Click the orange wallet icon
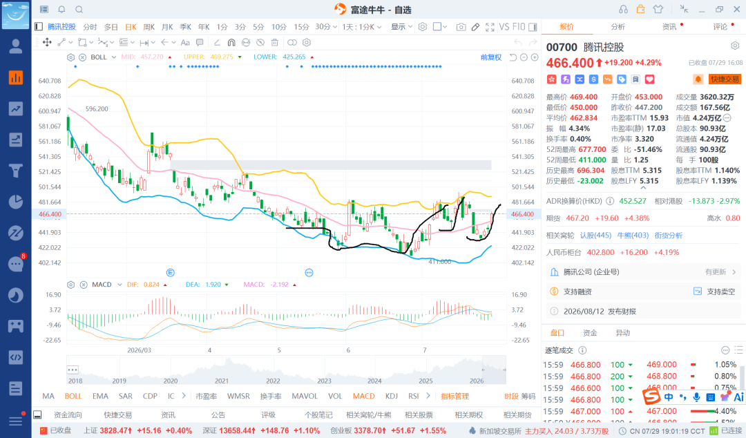Image resolution: width=746 pixels, height=438 pixels. pyautogui.click(x=640, y=9)
